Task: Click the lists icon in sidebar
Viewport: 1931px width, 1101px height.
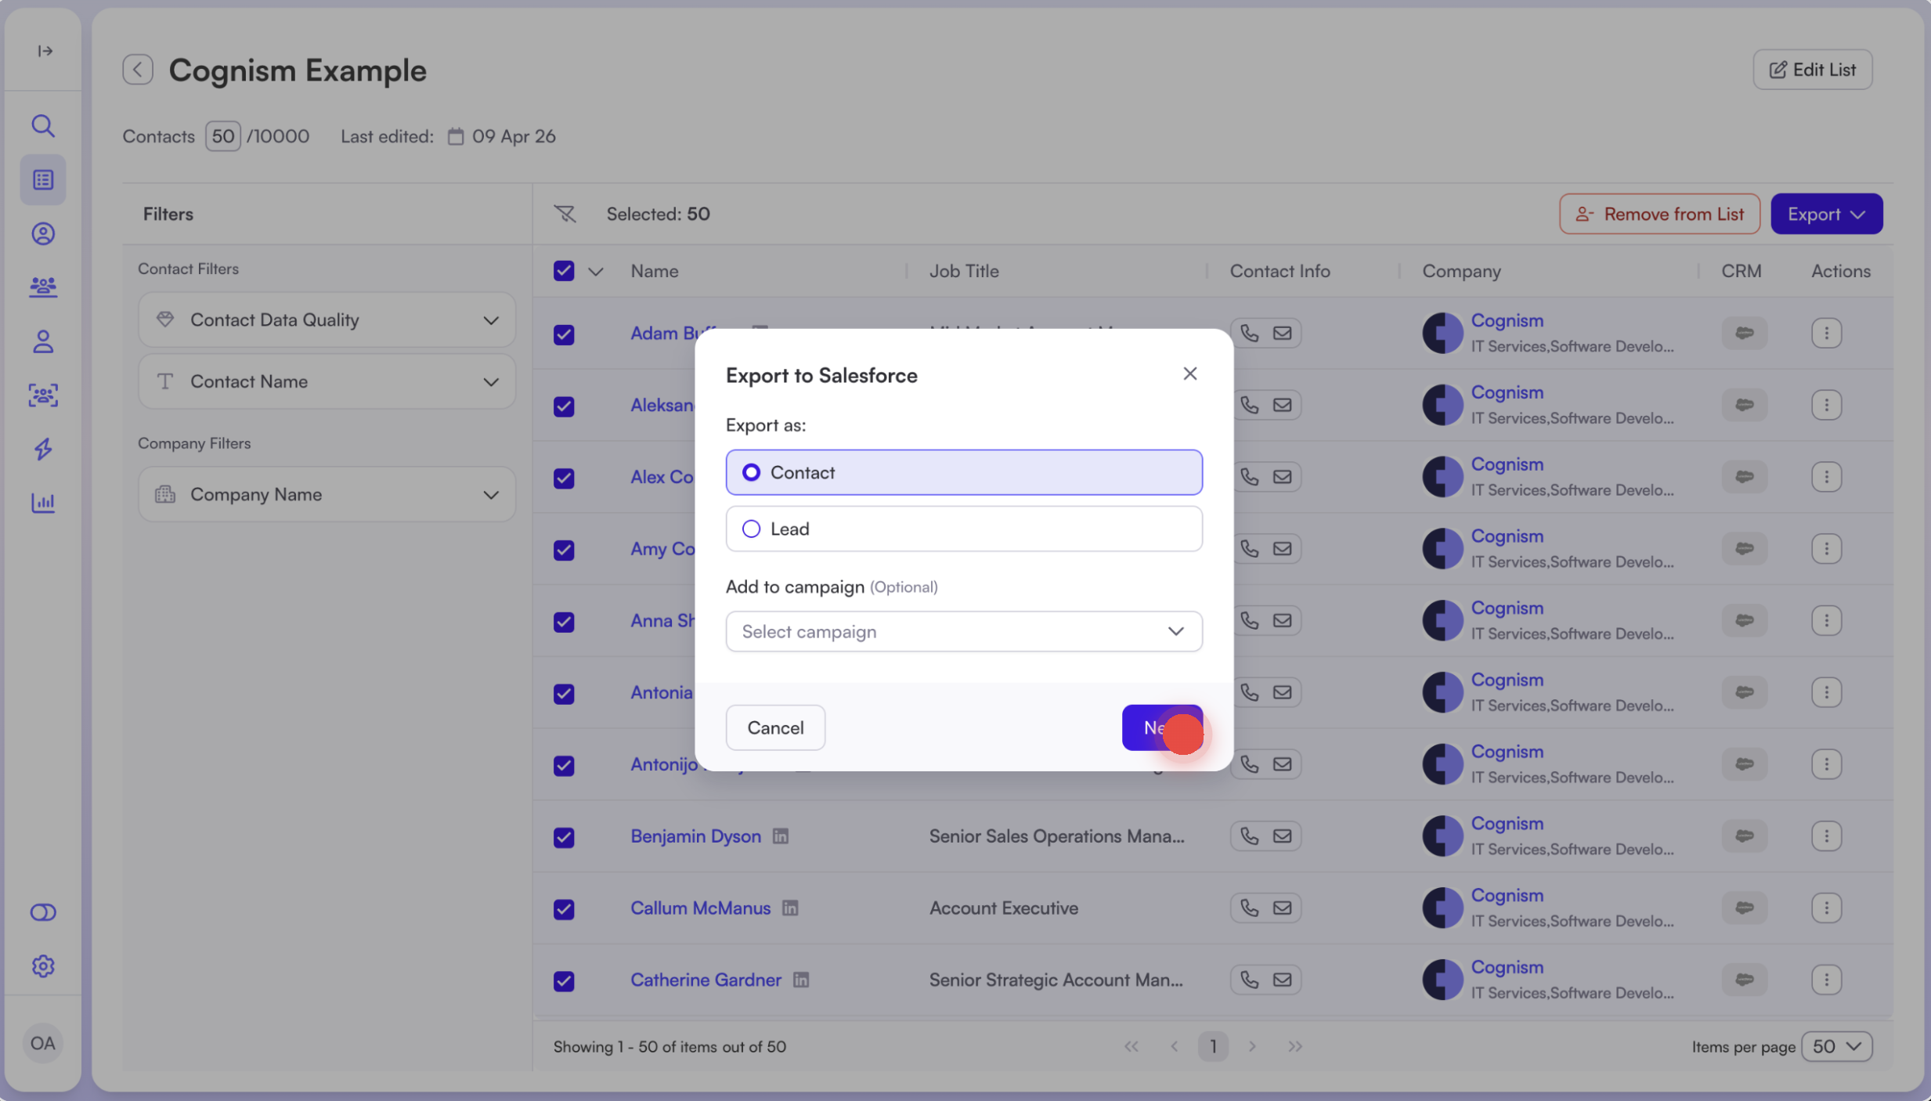Action: 43,180
